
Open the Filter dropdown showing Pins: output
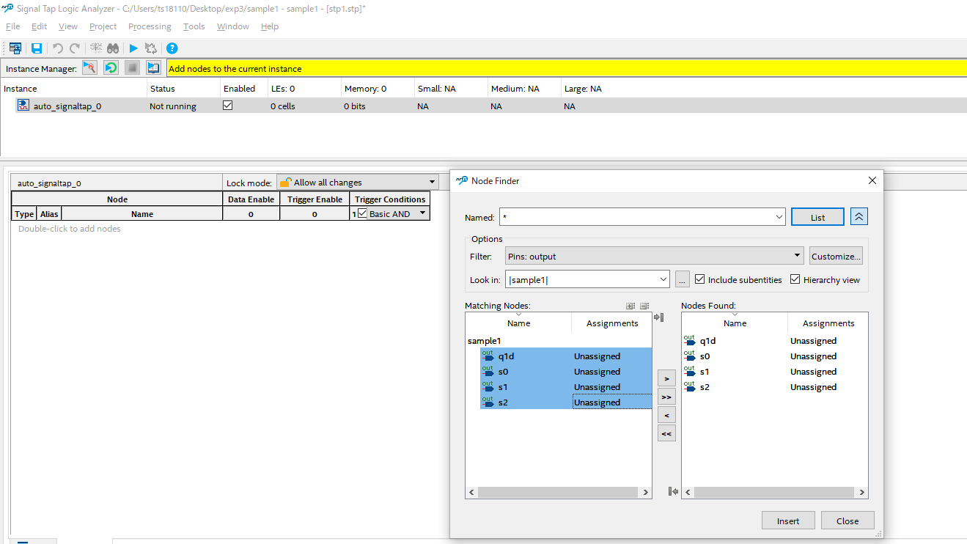tap(655, 256)
